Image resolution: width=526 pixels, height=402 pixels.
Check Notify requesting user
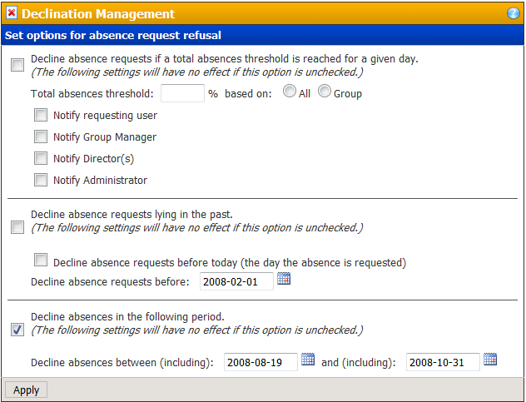41,115
